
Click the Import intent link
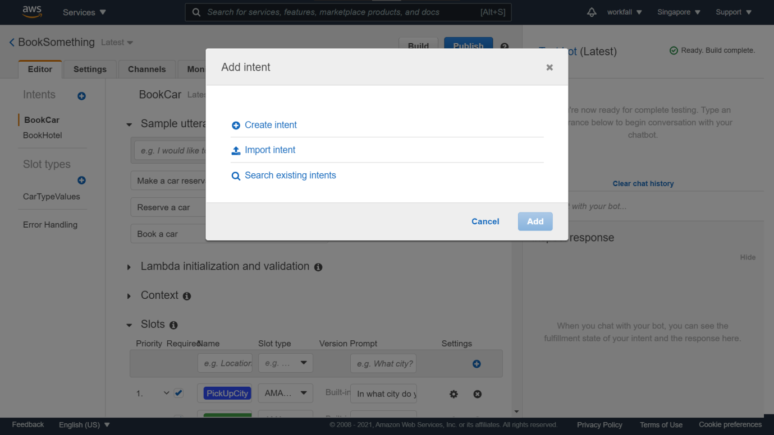(x=270, y=150)
